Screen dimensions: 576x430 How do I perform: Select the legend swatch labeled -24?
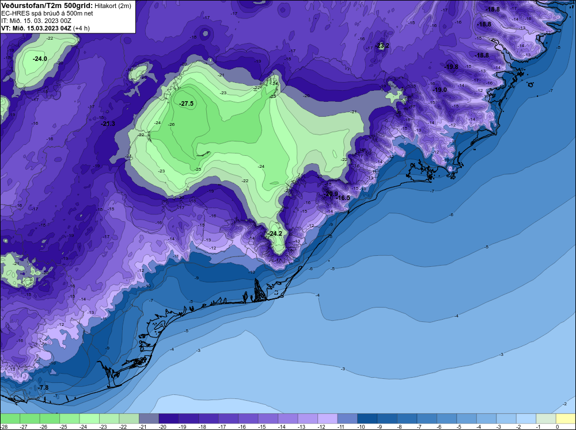pos(89,419)
